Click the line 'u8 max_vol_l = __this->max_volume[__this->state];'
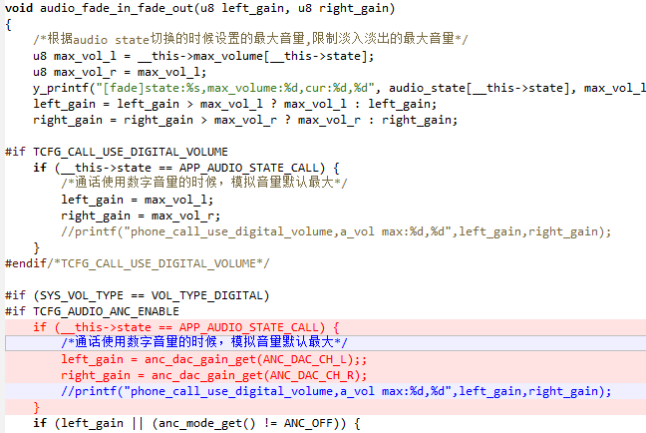The width and height of the screenshot is (646, 433). (x=203, y=56)
